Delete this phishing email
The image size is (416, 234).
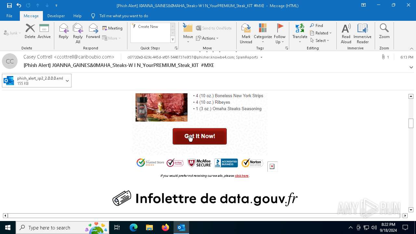[x=30, y=31]
